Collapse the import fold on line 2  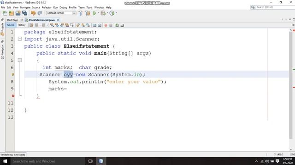pyautogui.click(x=20, y=38)
